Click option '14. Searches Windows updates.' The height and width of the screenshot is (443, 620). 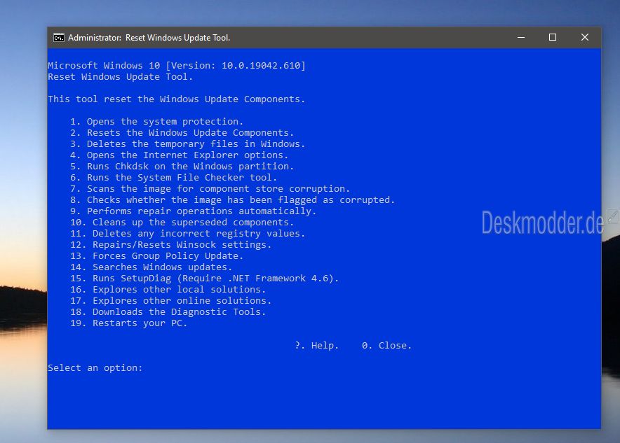pos(151,267)
